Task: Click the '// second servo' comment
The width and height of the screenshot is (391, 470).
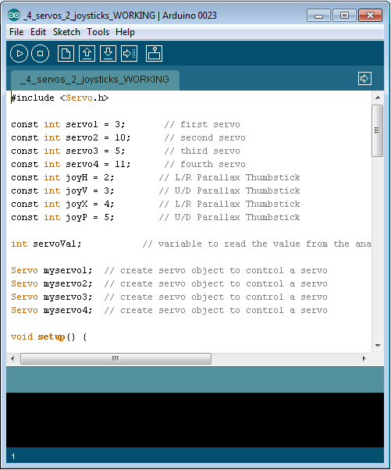Action: click(205, 137)
